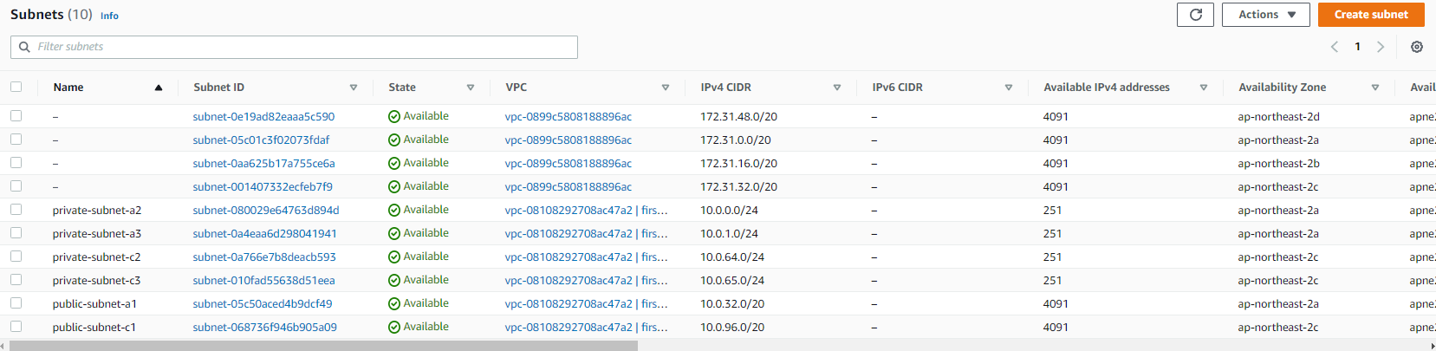The height and width of the screenshot is (351, 1436).
Task: Open Available IPv4 addresses filter arrow
Action: [x=1204, y=88]
